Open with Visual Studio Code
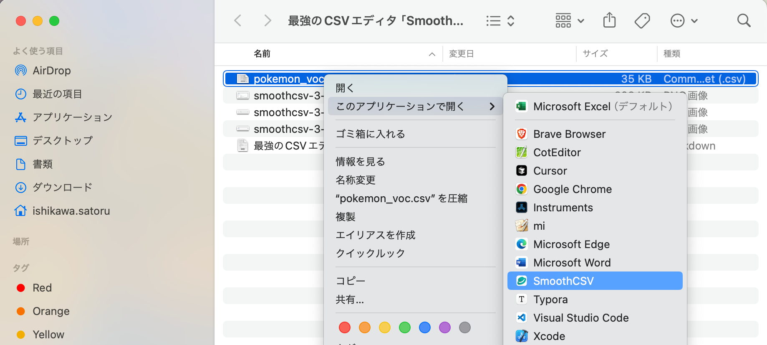This screenshot has width=767, height=345. pyautogui.click(x=595, y=318)
